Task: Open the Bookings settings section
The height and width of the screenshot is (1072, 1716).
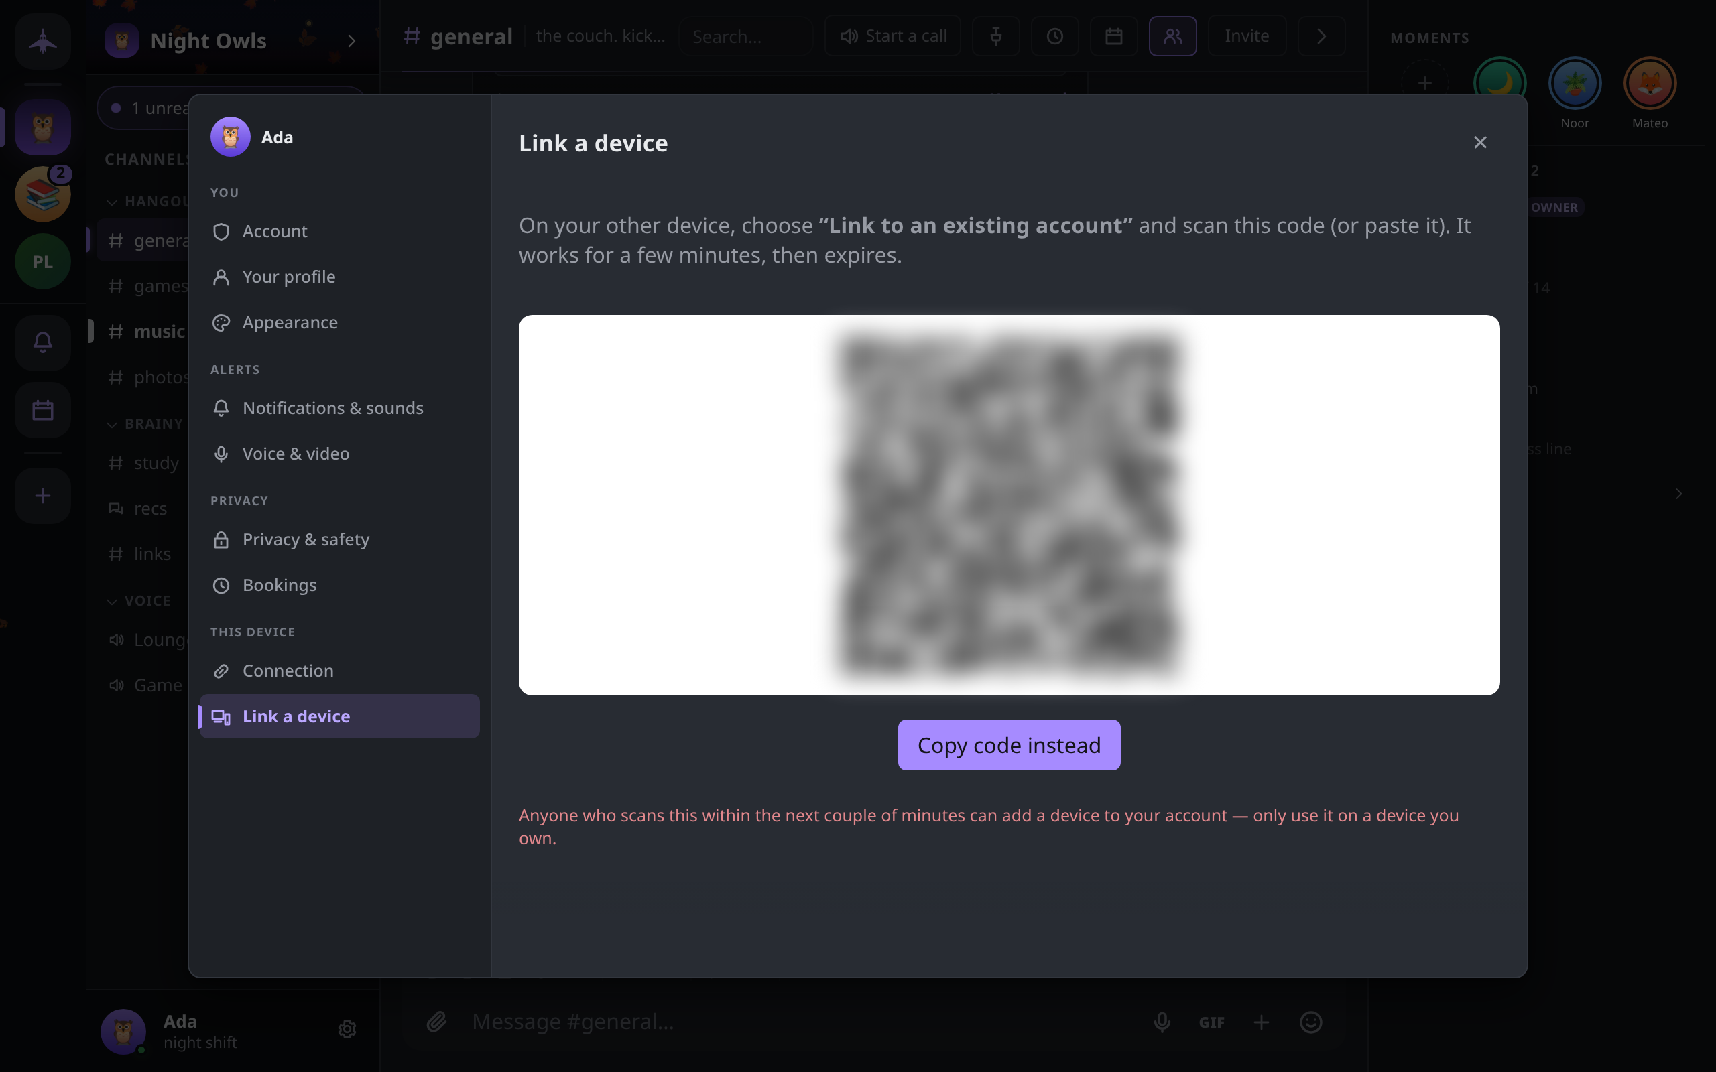Action: [339, 585]
